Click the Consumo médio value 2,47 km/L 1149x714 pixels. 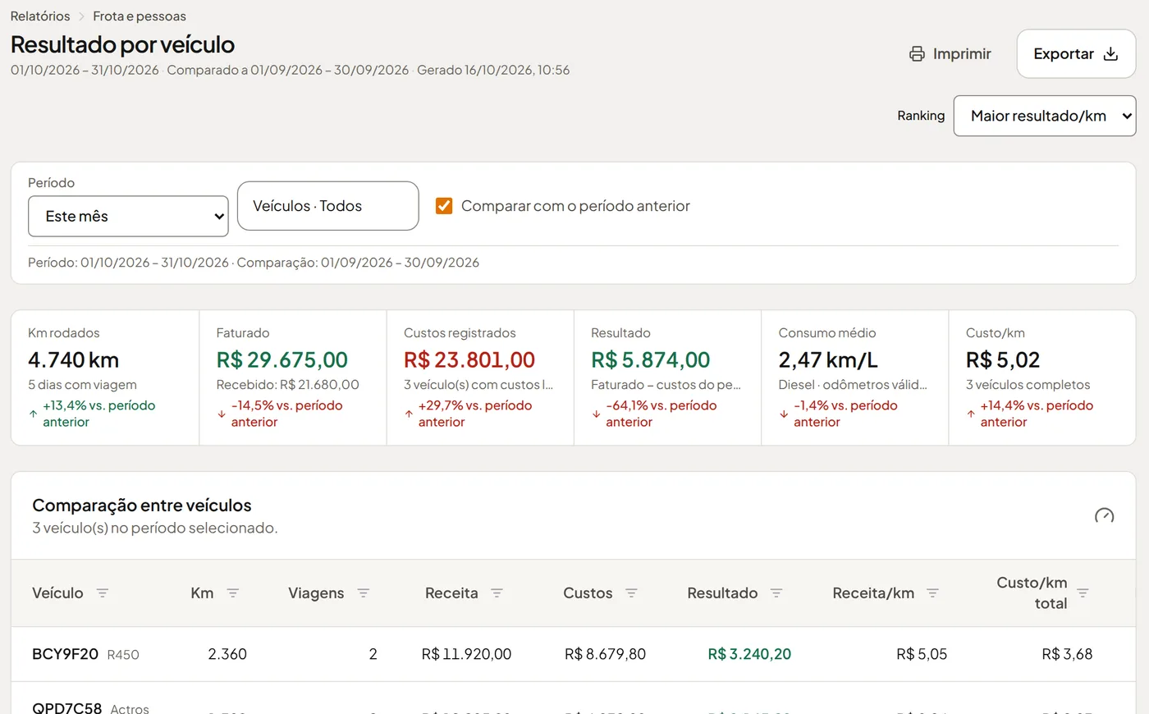point(828,359)
